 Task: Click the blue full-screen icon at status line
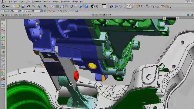192,15
